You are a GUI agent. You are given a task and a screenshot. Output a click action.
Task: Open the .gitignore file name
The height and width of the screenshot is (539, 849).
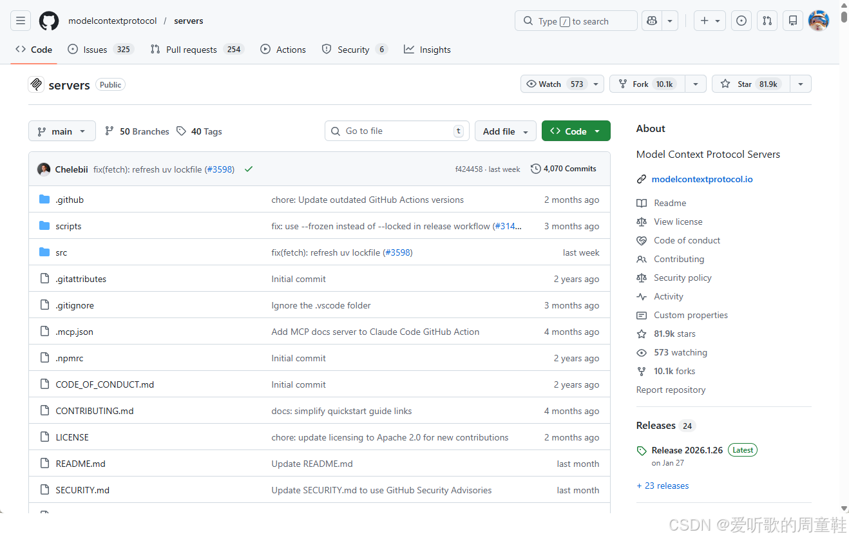[75, 305]
